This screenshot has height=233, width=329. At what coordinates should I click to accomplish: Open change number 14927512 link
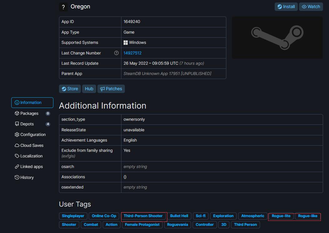point(132,53)
